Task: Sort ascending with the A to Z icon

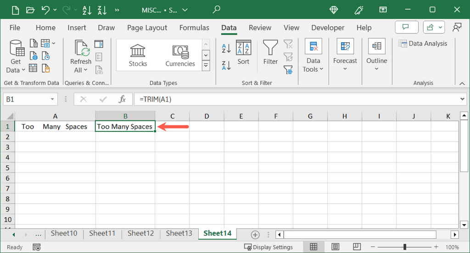Action: (x=226, y=48)
